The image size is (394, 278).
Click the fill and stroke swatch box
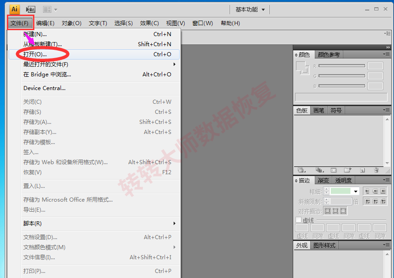point(302,68)
